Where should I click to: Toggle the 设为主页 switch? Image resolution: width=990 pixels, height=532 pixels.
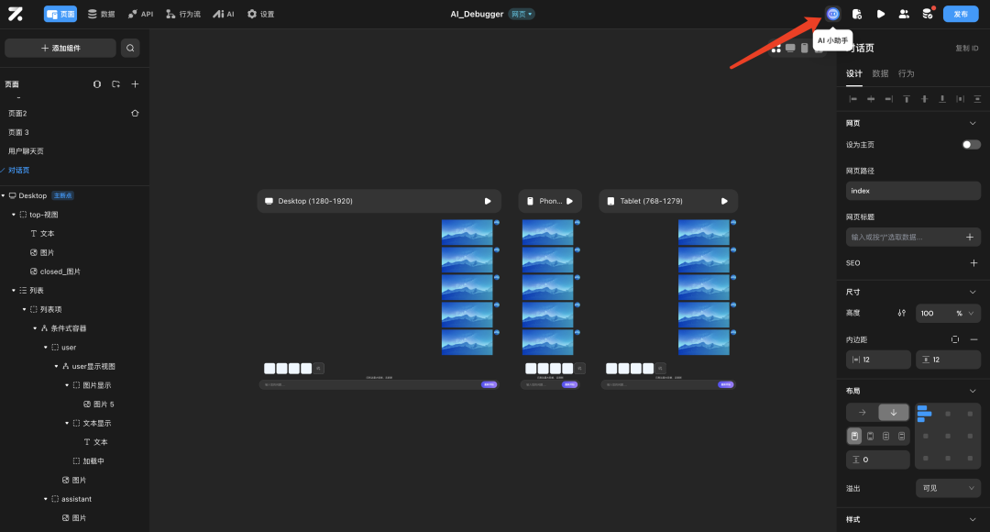tap(971, 145)
